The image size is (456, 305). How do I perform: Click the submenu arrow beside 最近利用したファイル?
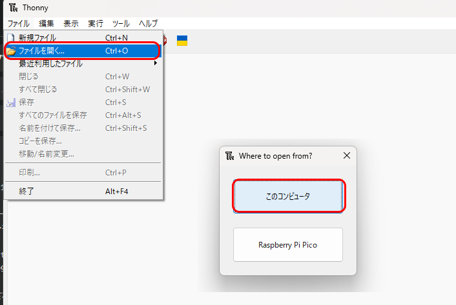click(156, 63)
